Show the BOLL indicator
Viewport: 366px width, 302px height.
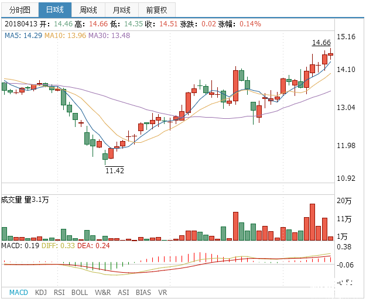pos(80,293)
